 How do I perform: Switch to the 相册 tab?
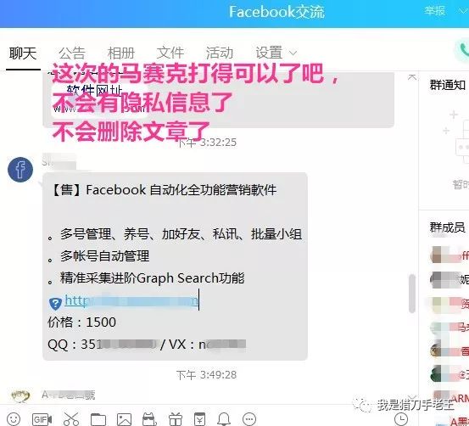(120, 53)
